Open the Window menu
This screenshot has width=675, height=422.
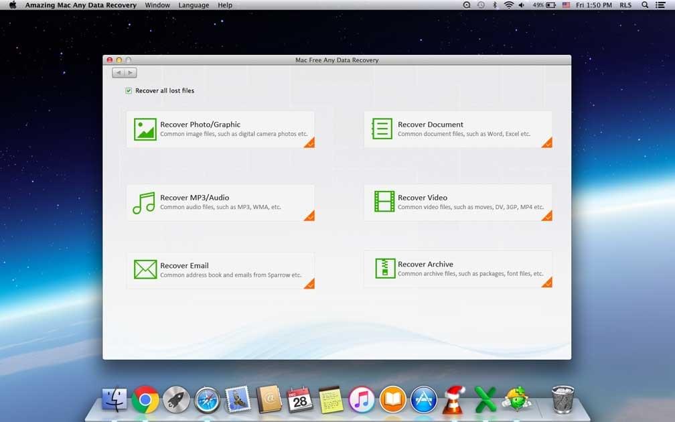157,5
